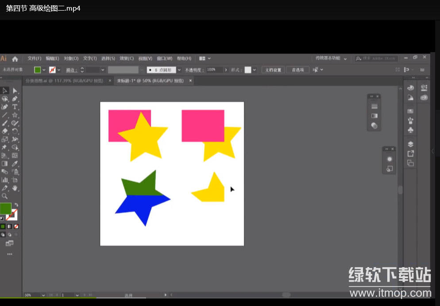The image size is (440, 306).
Task: Click the green fill swatch in control bar
Action: click(37, 70)
